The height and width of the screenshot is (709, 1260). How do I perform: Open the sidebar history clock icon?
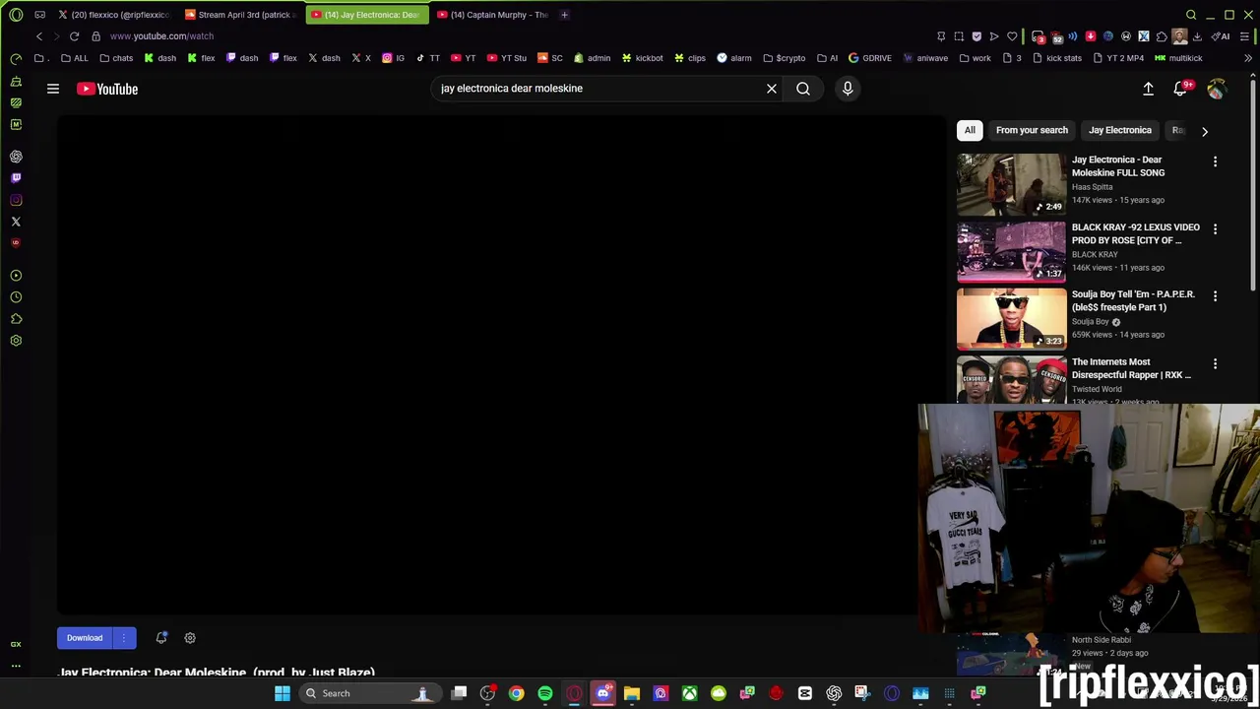[16, 297]
